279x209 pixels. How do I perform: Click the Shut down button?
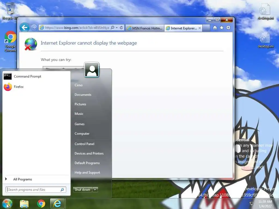[82, 190]
